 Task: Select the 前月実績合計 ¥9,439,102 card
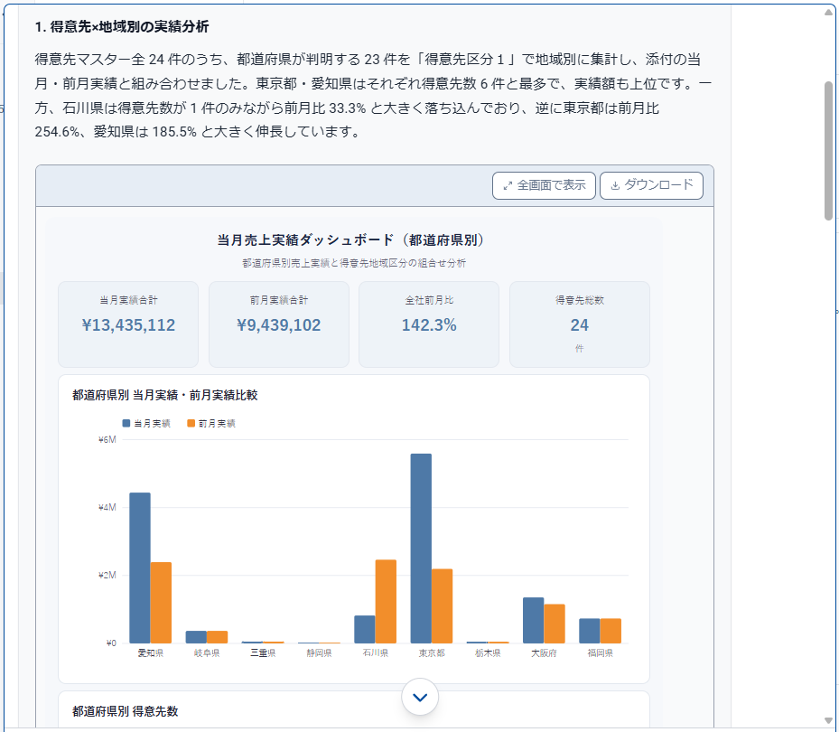click(279, 324)
